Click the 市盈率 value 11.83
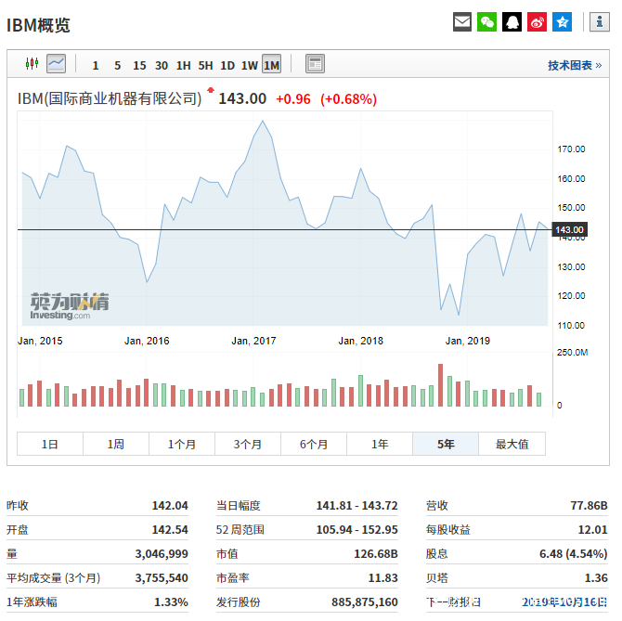Screen dimensions: 622x621 tap(382, 577)
